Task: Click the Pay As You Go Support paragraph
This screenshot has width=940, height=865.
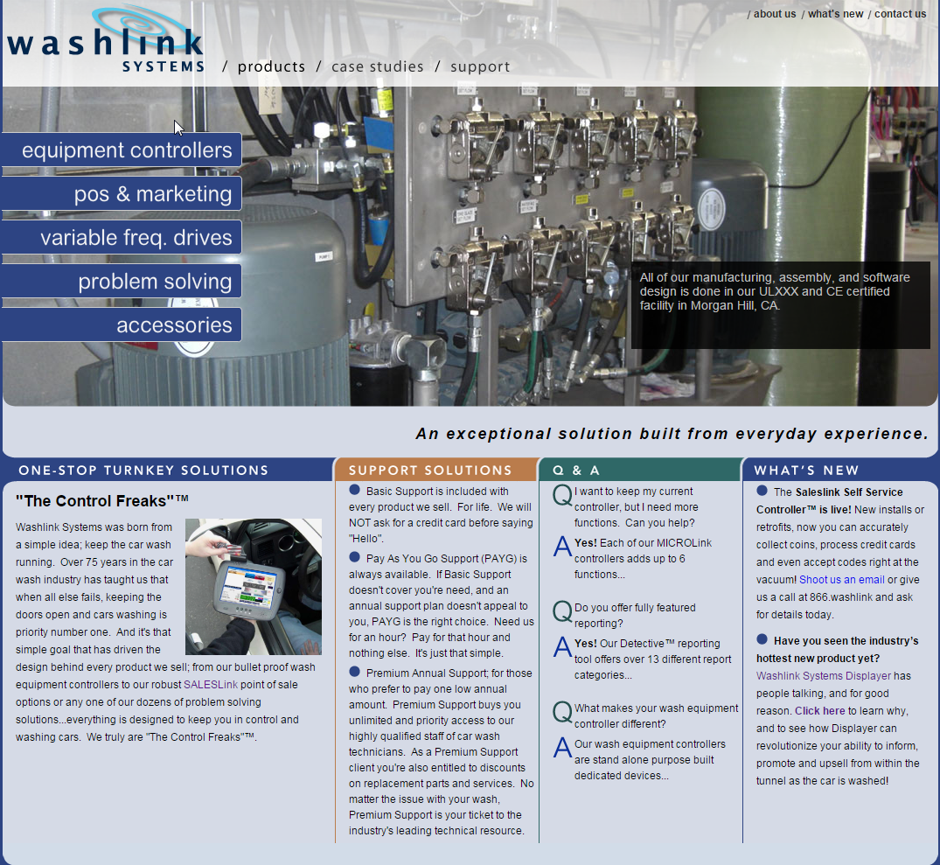Action: pyautogui.click(x=442, y=605)
